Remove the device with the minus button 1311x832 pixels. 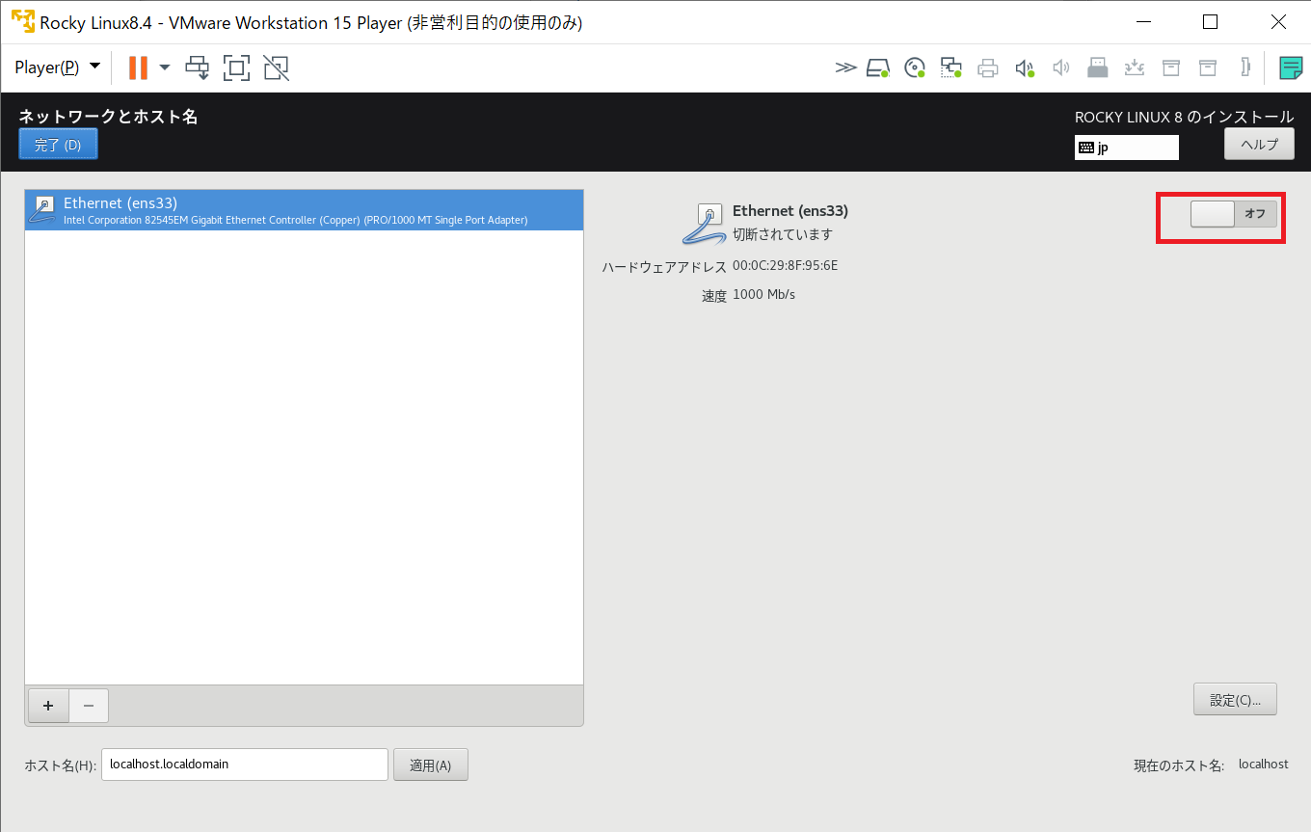pyautogui.click(x=89, y=706)
